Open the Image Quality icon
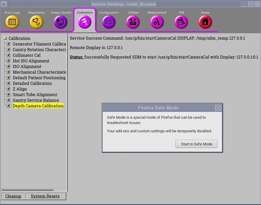The image size is (261, 205). pyautogui.click(x=61, y=22)
